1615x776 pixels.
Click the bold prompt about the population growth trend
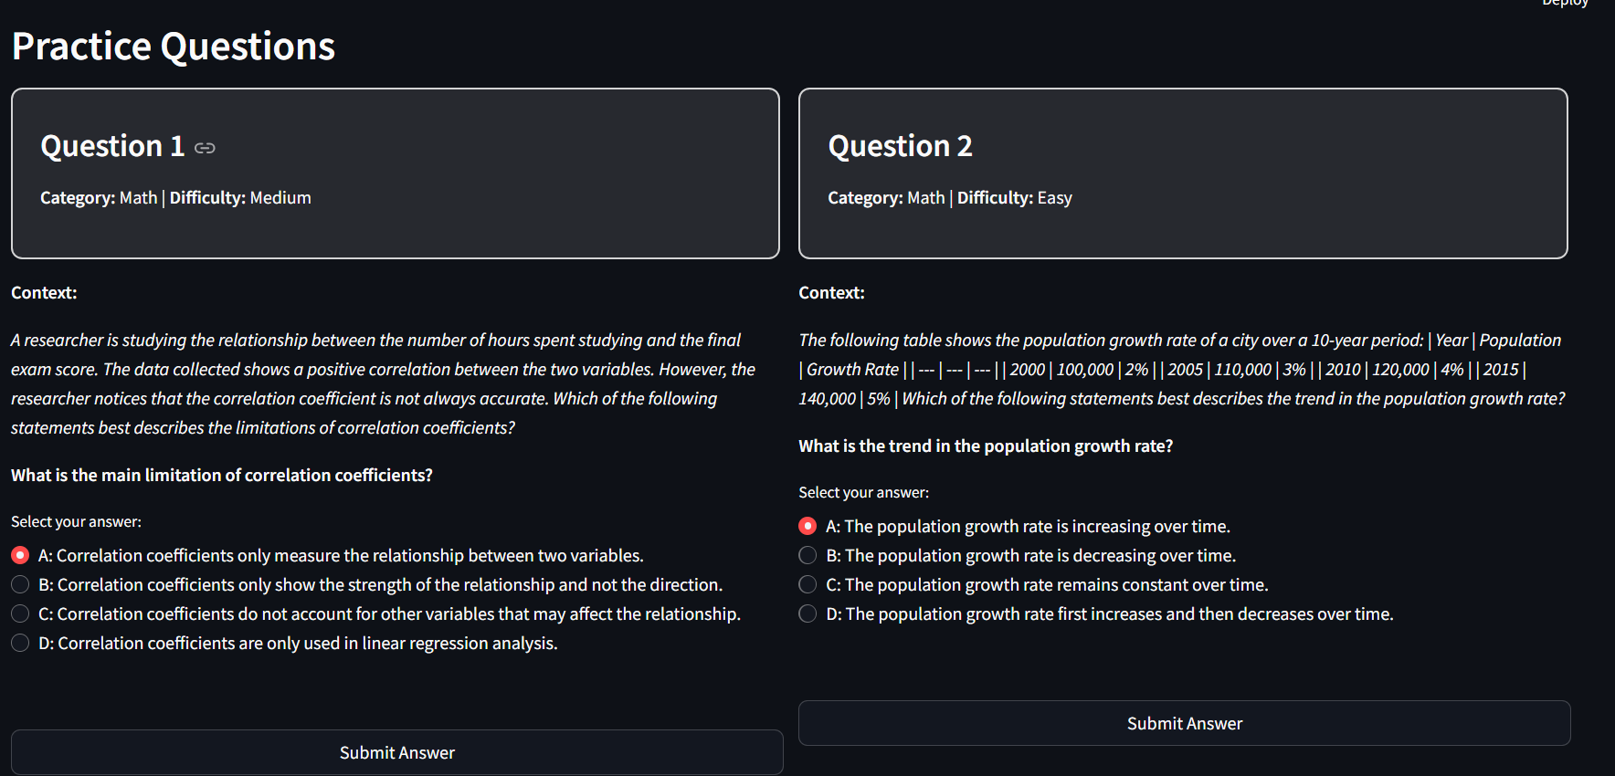[x=985, y=446]
